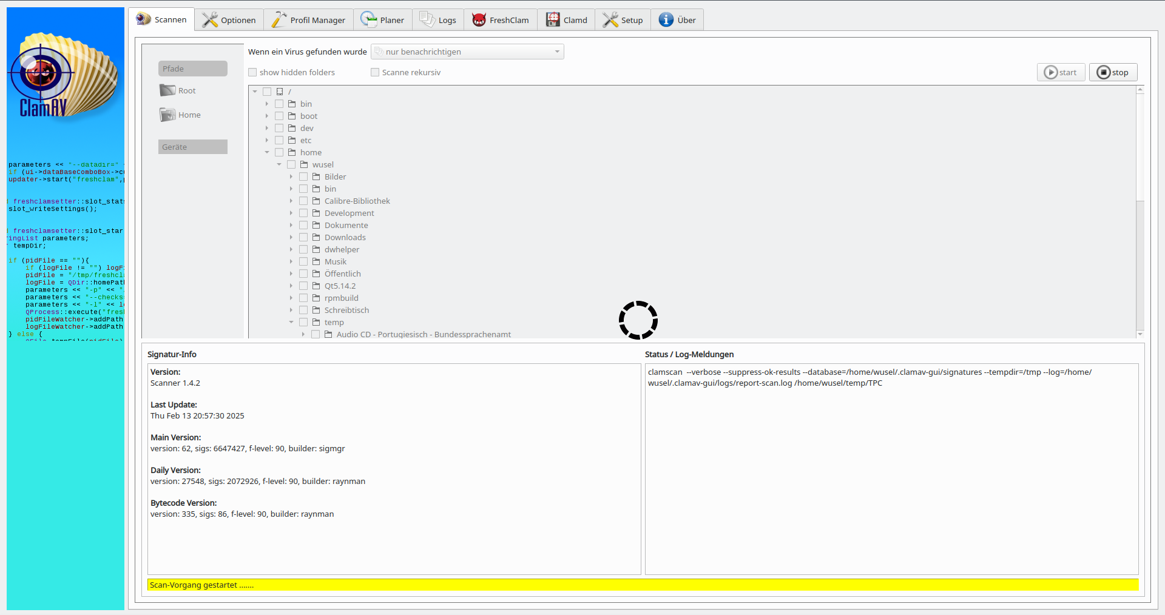
Task: Check the wusel folder checkbox
Action: (x=291, y=164)
